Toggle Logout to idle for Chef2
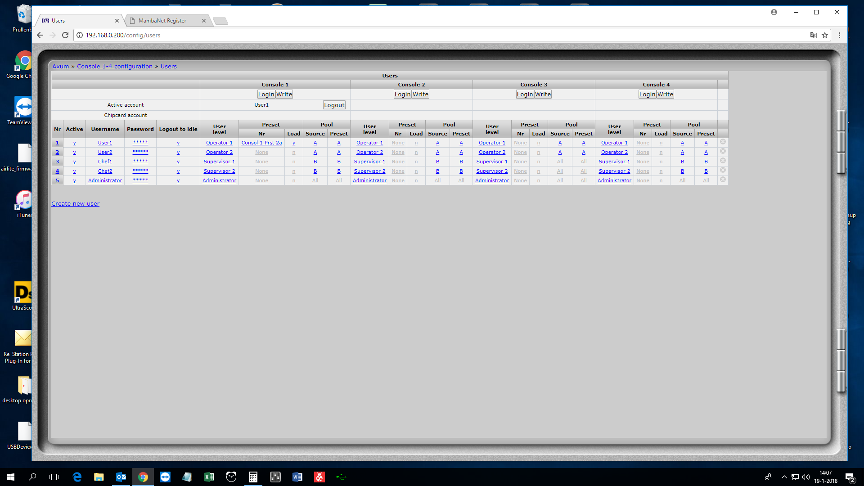The height and width of the screenshot is (486, 864). (178, 171)
